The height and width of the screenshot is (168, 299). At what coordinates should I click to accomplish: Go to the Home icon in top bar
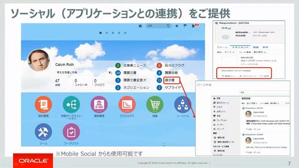[140, 26]
